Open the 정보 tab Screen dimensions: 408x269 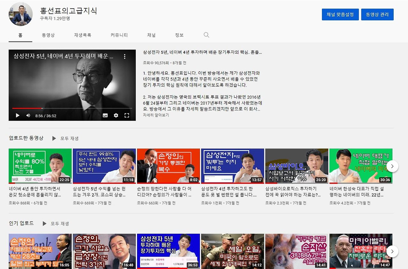click(x=179, y=35)
